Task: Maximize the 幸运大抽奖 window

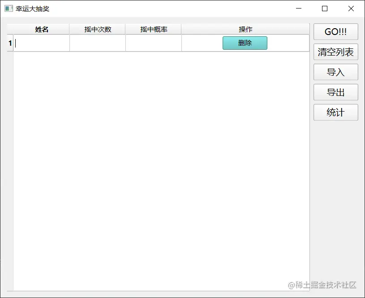Action: [x=324, y=9]
